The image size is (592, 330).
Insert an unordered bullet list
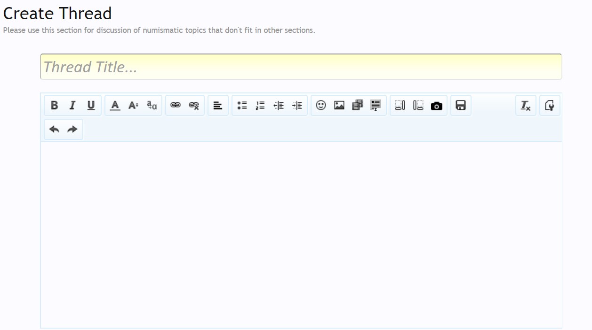(242, 106)
